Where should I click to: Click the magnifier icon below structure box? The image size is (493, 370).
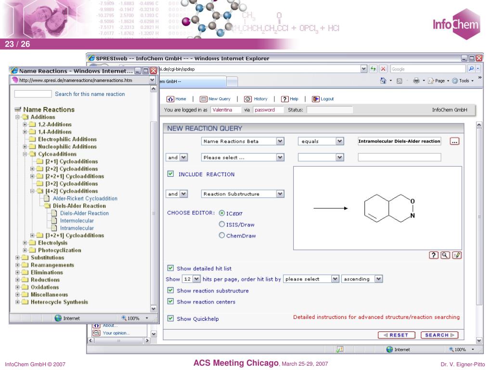(x=445, y=255)
